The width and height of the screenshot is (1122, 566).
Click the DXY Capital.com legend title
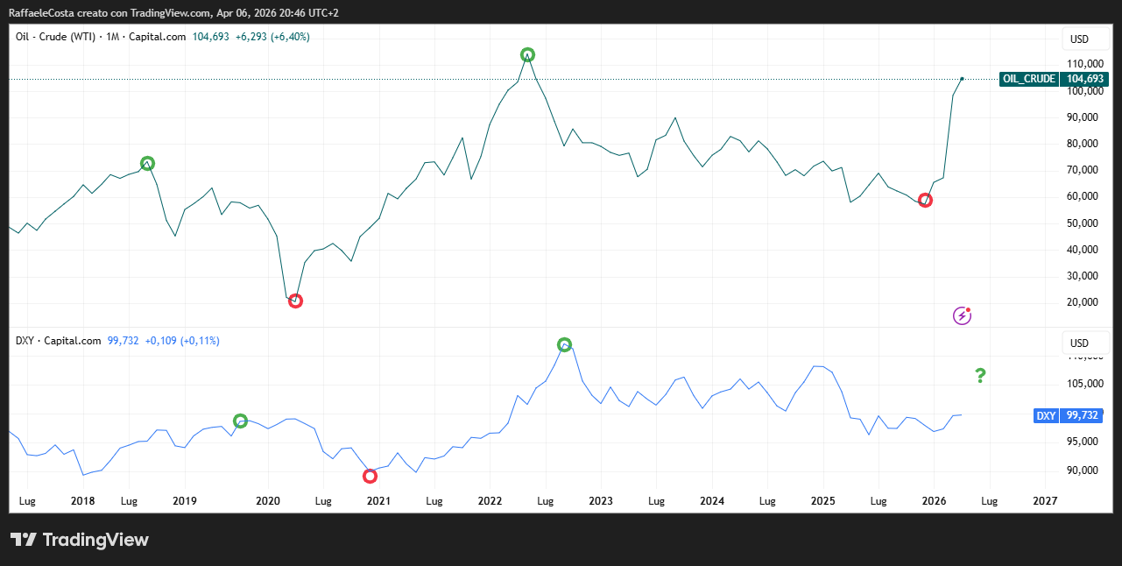pyautogui.click(x=58, y=341)
